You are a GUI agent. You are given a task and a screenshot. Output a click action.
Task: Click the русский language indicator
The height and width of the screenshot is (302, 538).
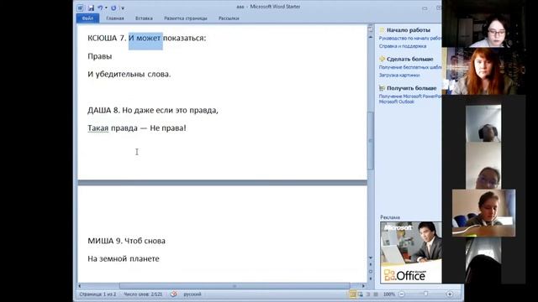tap(193, 294)
